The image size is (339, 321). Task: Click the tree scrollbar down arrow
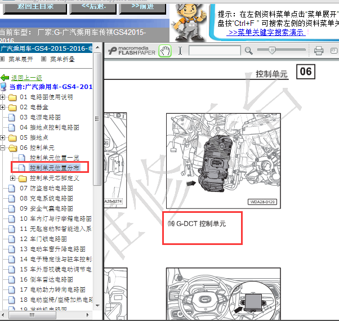[x=97, y=305]
